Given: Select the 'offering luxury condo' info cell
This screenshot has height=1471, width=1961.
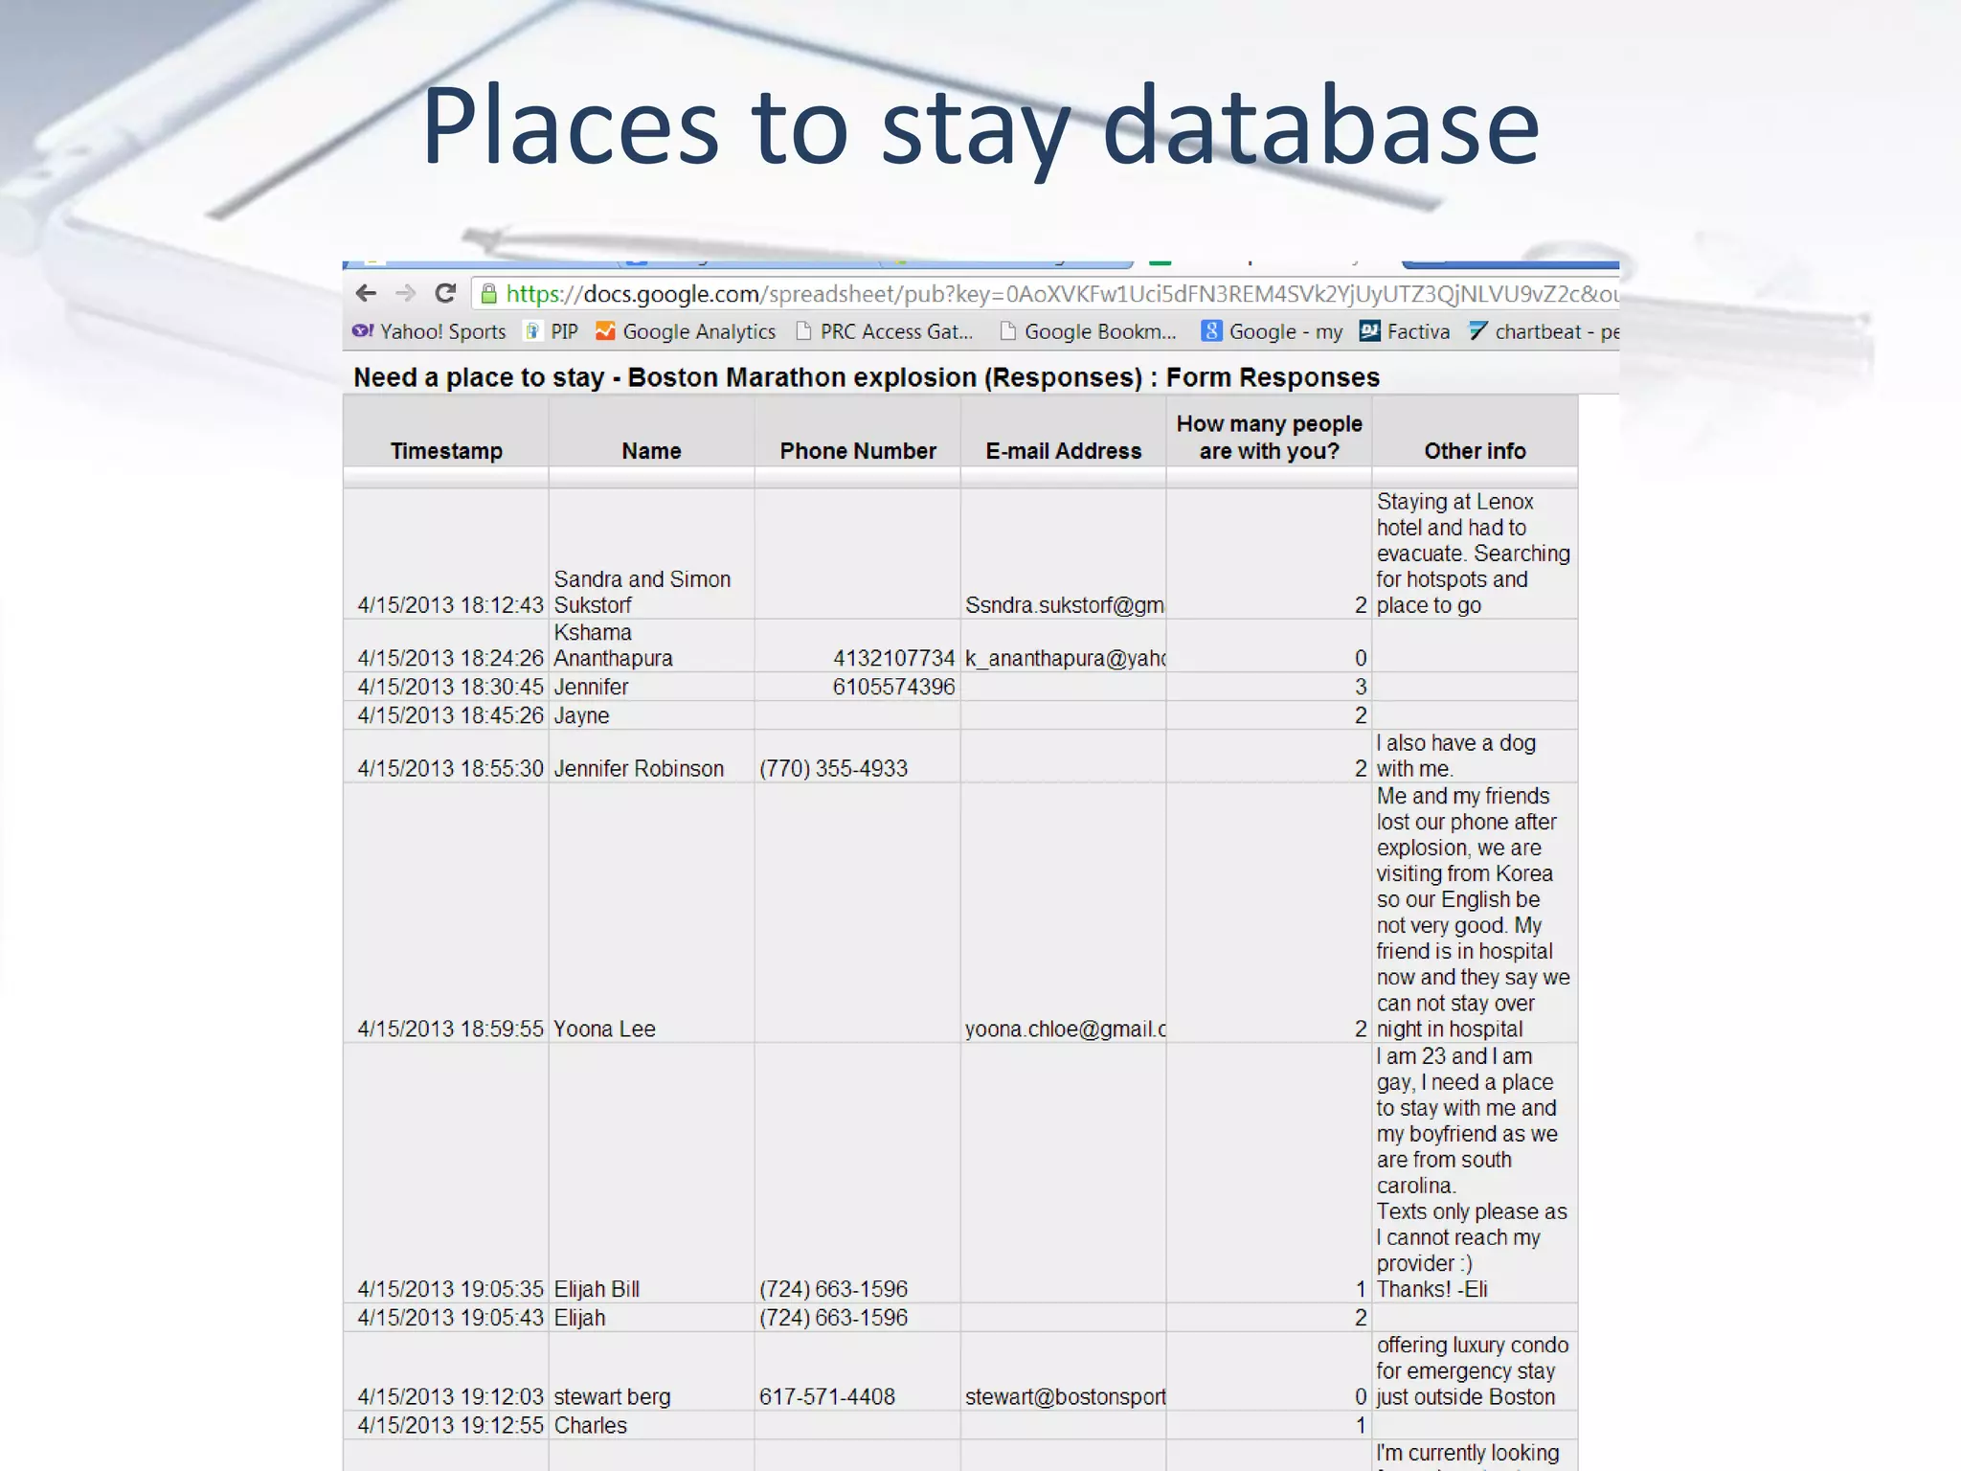Looking at the screenshot, I should click(x=1475, y=1370).
